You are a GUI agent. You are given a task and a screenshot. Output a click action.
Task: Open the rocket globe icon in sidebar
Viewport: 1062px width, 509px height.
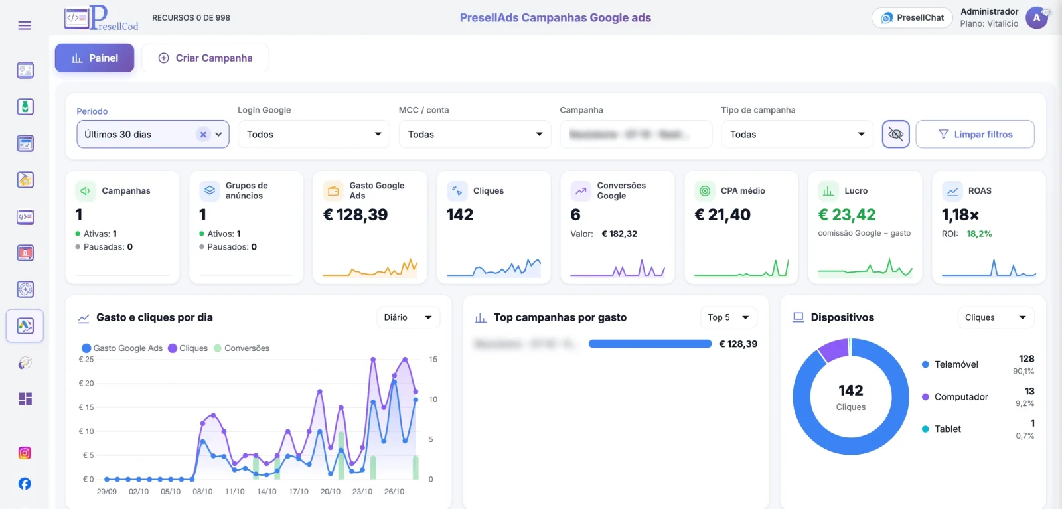25,363
